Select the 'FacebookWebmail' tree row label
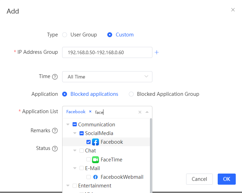 point(122,177)
